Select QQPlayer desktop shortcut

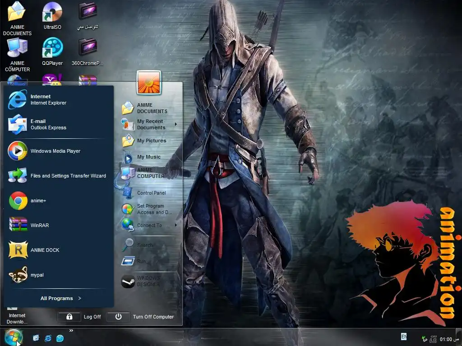pos(52,52)
